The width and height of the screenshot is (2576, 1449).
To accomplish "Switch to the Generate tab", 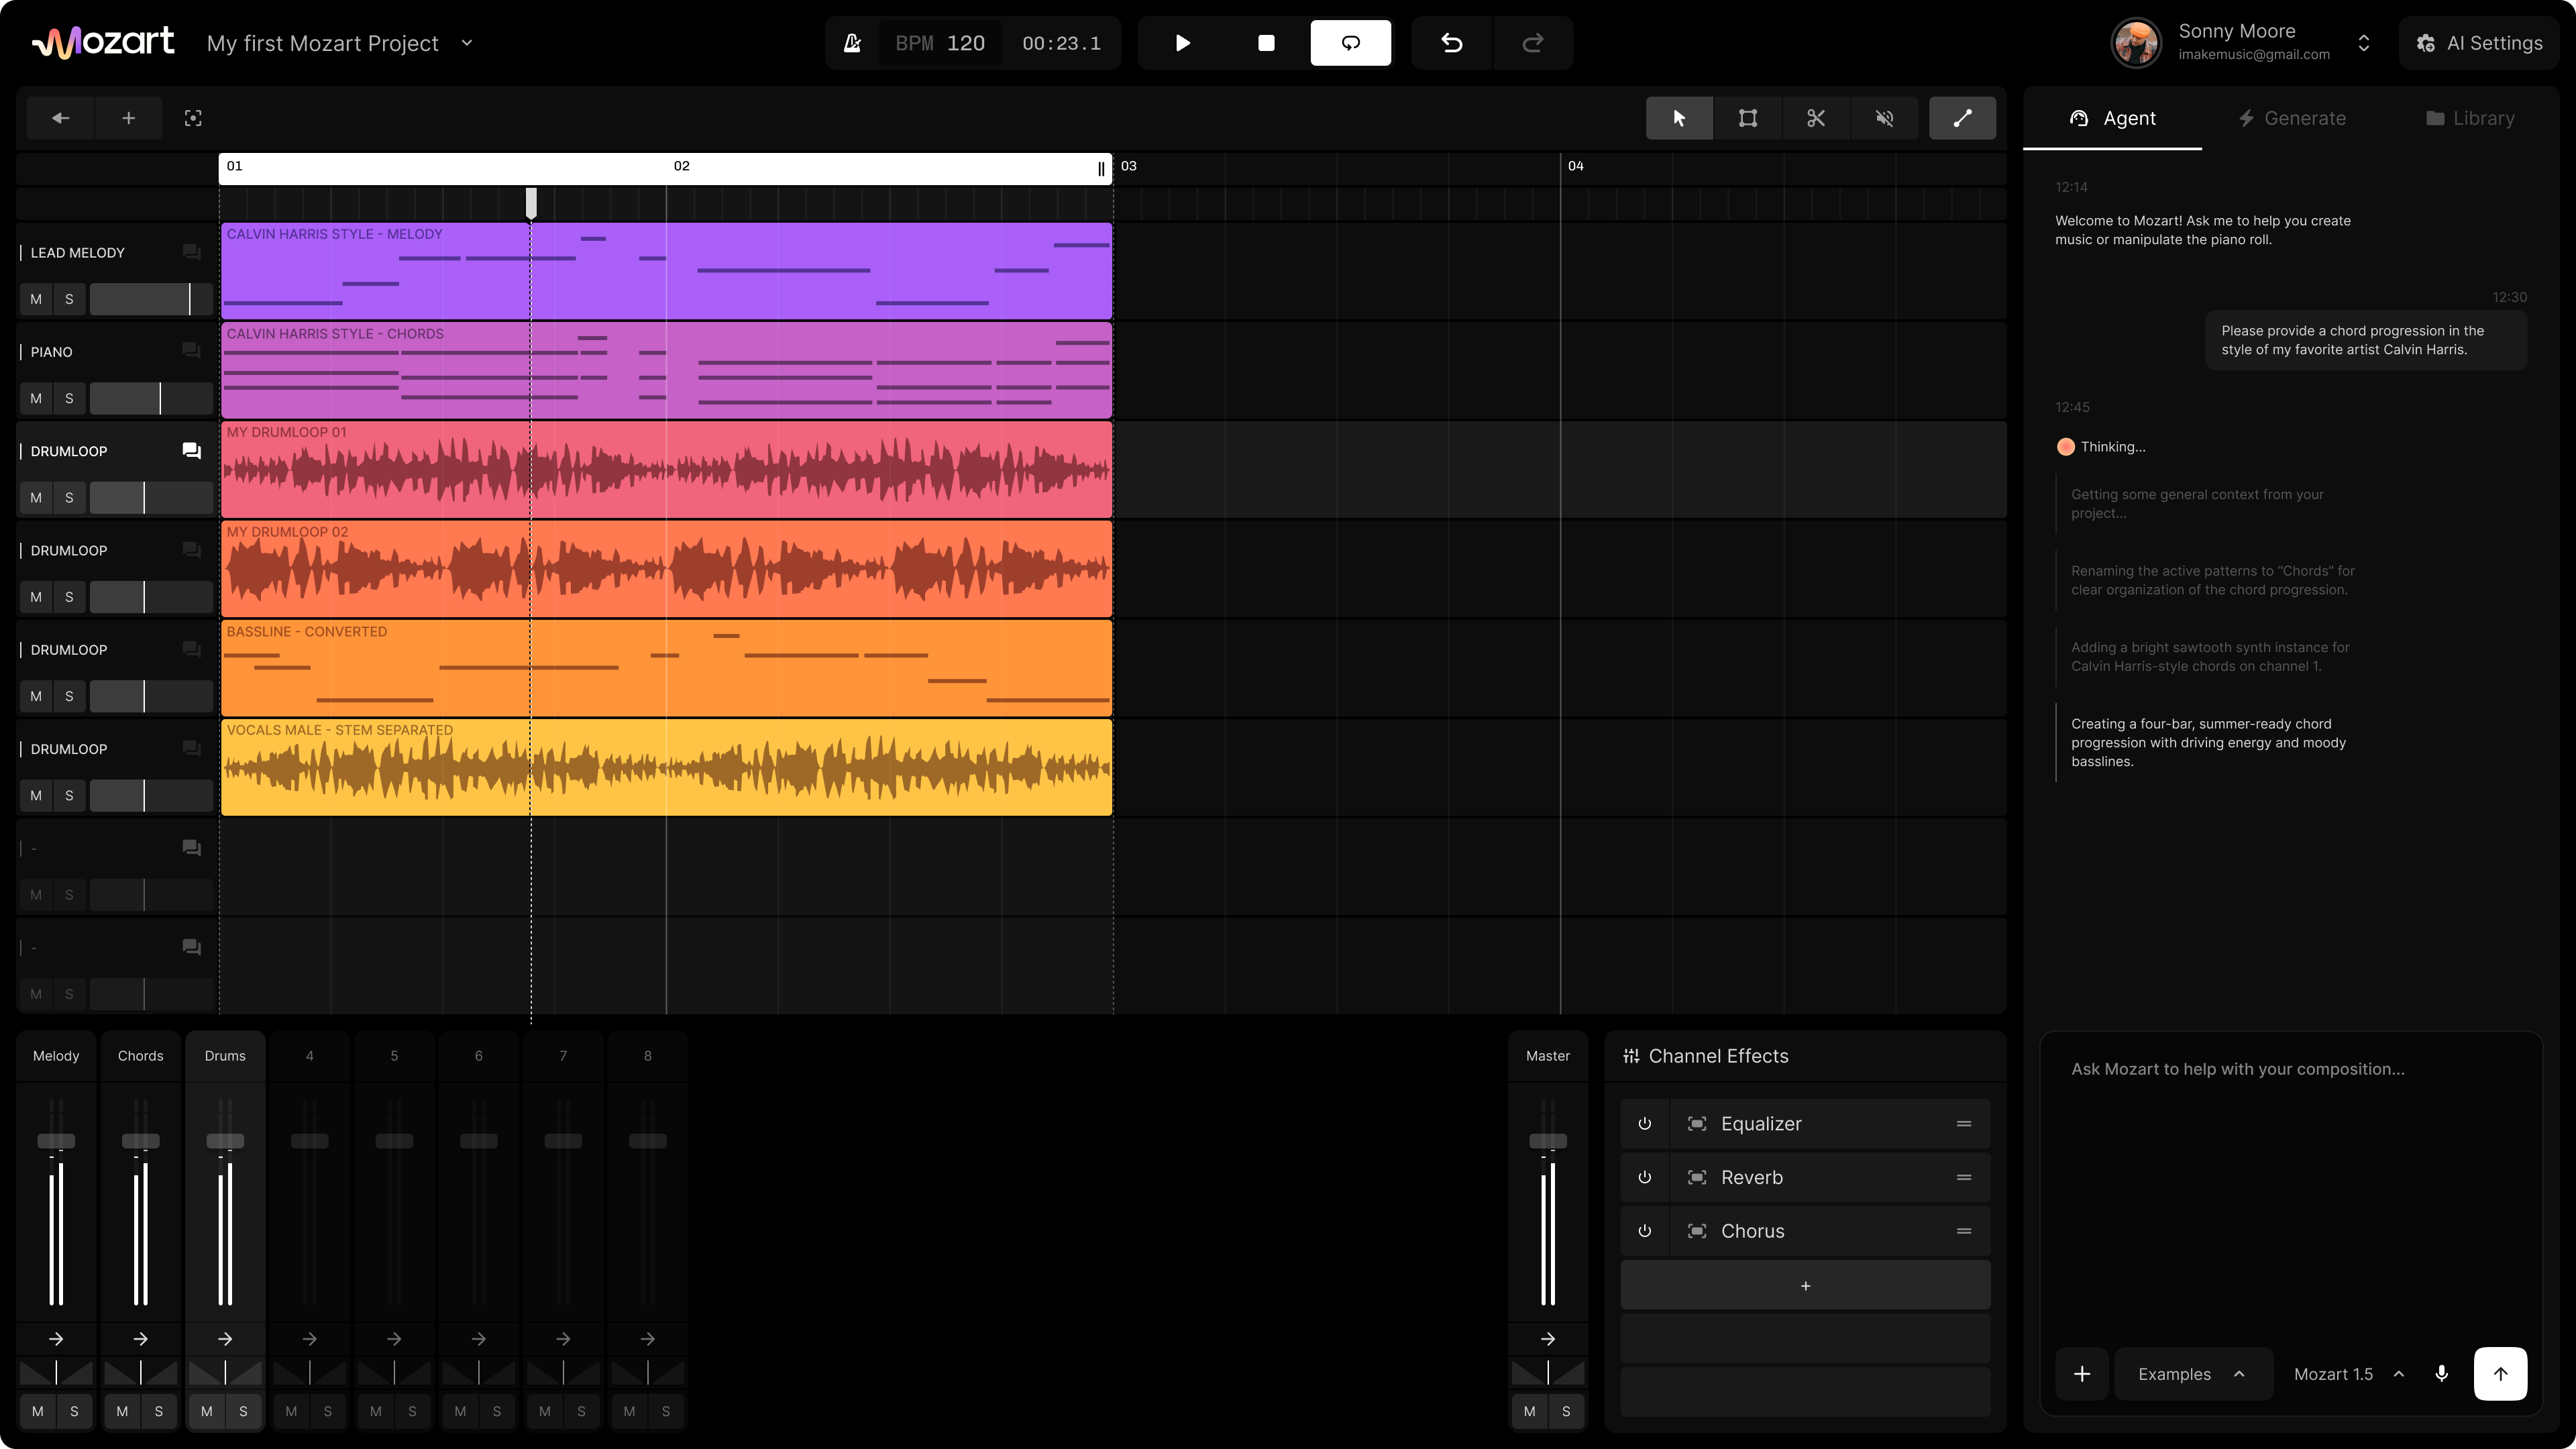I will point(2291,118).
